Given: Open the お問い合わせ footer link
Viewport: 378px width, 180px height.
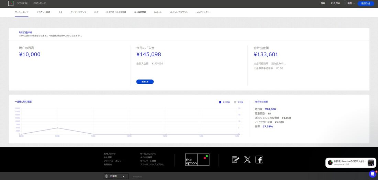Looking at the screenshot, I should point(110,154).
